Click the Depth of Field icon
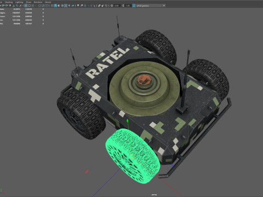 pos(88,5)
